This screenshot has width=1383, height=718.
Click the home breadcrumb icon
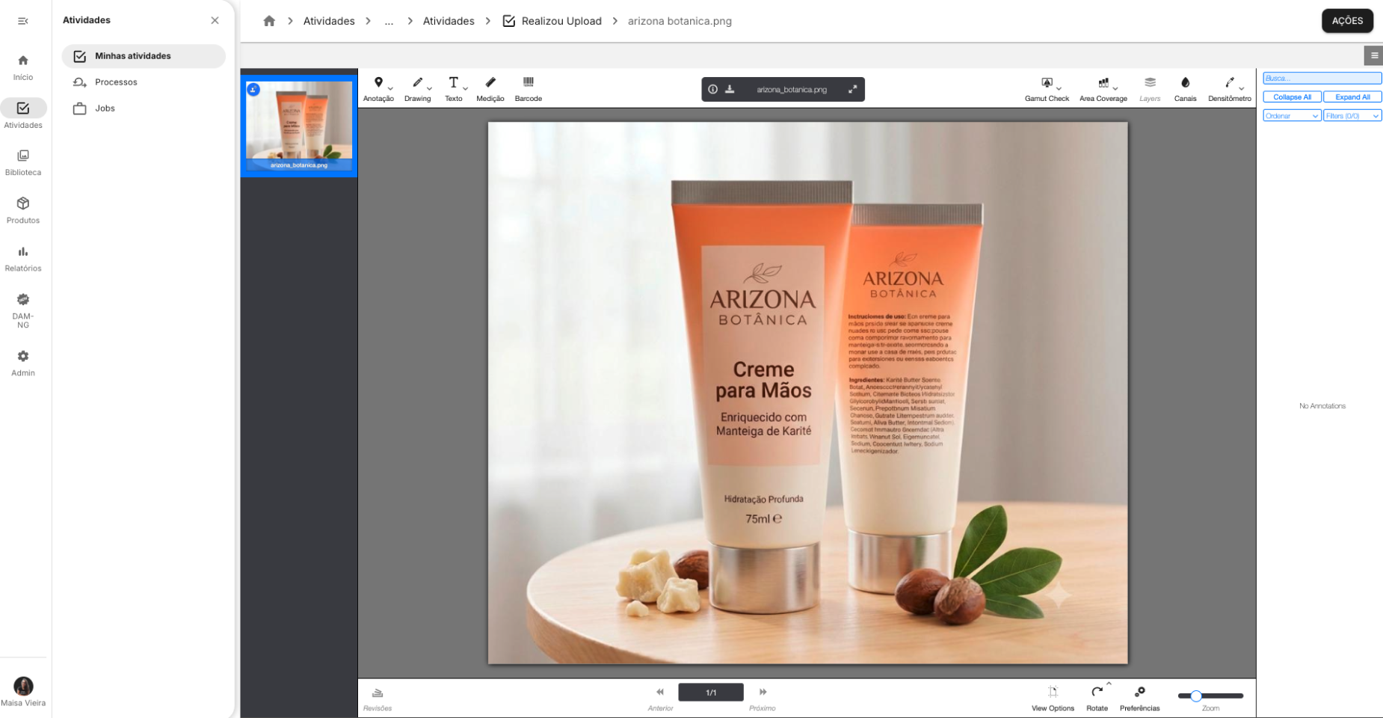269,21
